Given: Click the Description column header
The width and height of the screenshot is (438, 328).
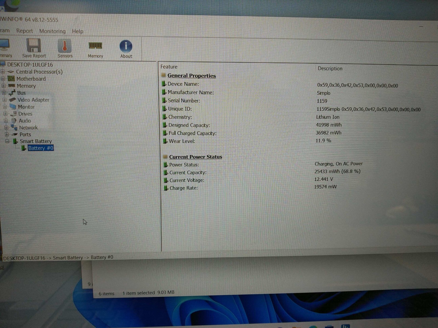Looking at the screenshot, I should [x=330, y=69].
